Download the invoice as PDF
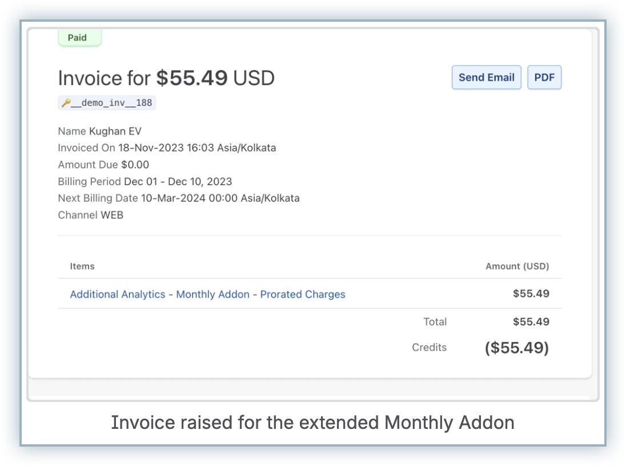The width and height of the screenshot is (626, 466). (544, 78)
